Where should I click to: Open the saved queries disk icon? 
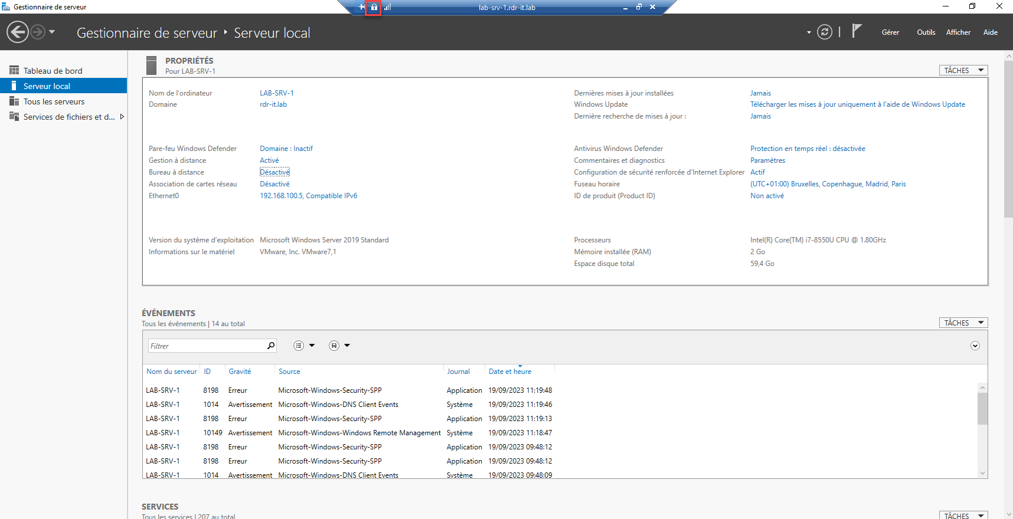[334, 346]
